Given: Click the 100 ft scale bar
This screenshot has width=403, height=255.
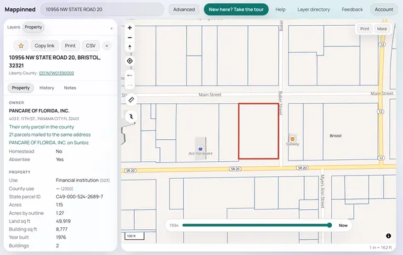Looking at the screenshot, I should [x=134, y=236].
